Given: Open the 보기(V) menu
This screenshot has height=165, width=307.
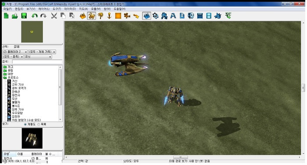Looking at the screenshot, I should click(31, 9).
